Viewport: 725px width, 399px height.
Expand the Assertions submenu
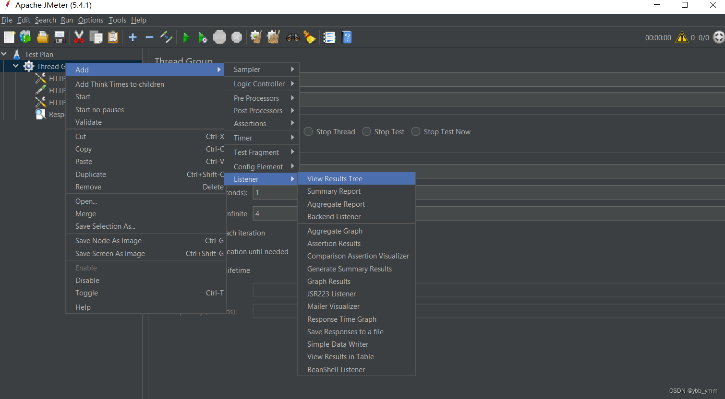point(262,124)
